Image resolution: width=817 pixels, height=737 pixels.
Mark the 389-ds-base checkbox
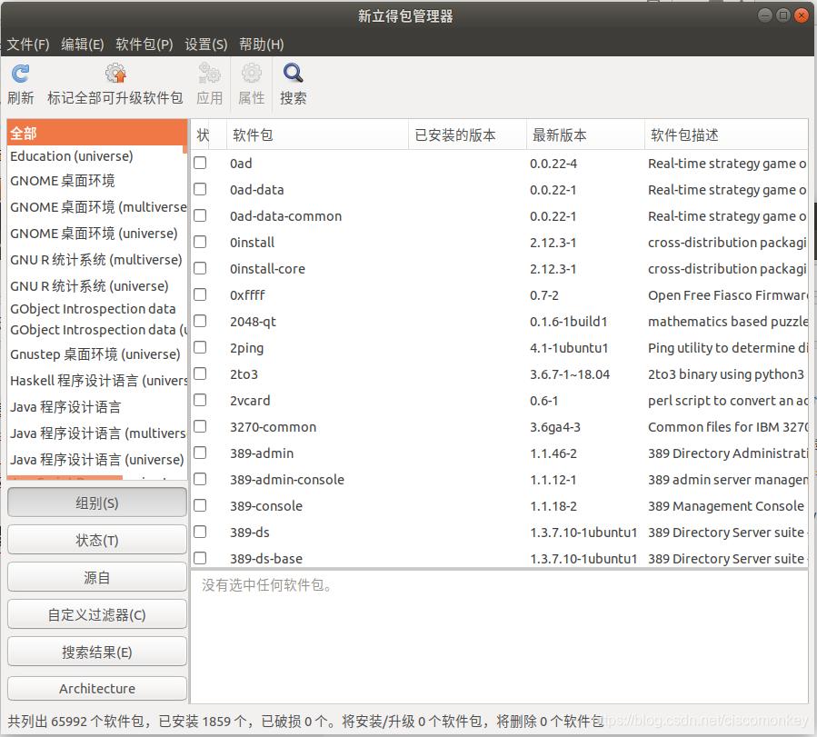click(200, 558)
